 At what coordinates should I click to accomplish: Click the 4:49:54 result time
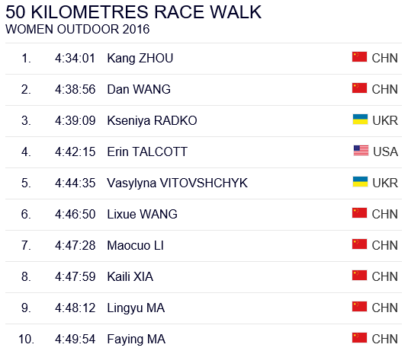pos(75,339)
